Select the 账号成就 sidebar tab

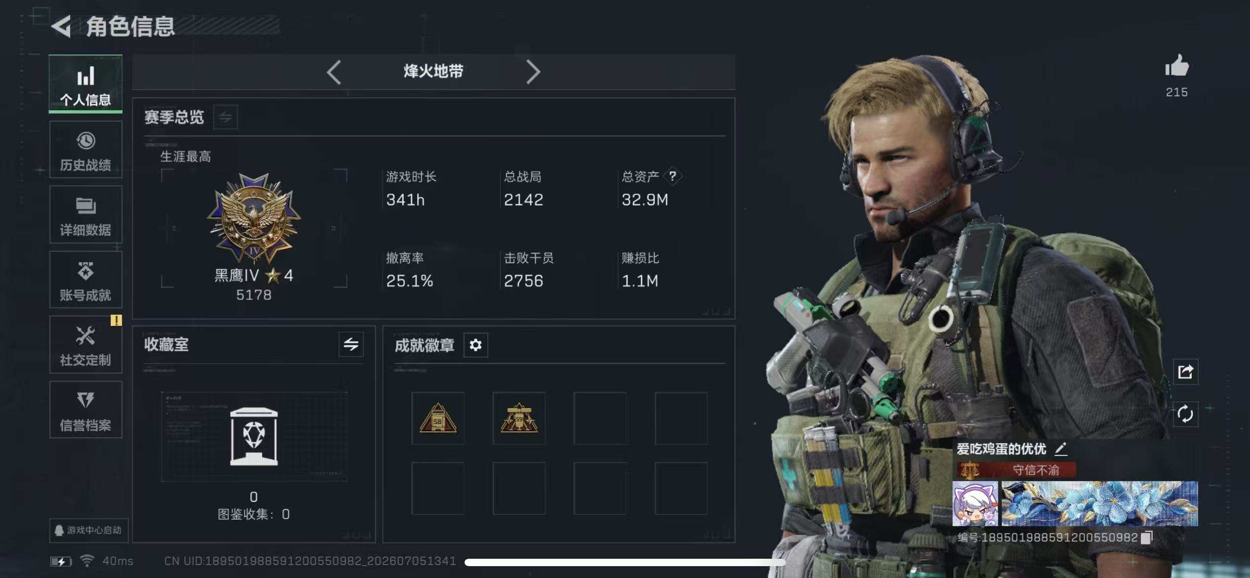86,280
